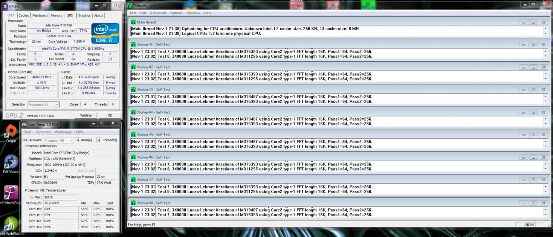
Task: Click the Worker #7 Self-Test window icon
Action: click(133, 180)
